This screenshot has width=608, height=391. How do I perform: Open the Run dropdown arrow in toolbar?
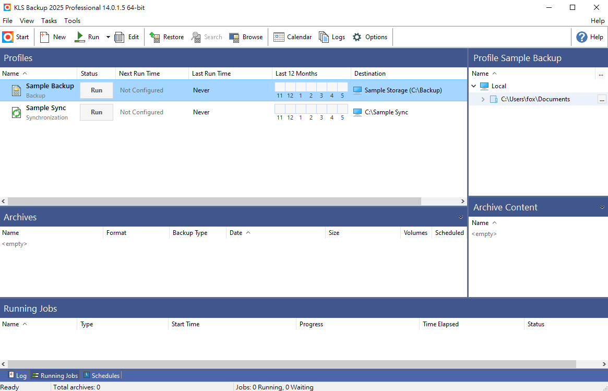[108, 37]
